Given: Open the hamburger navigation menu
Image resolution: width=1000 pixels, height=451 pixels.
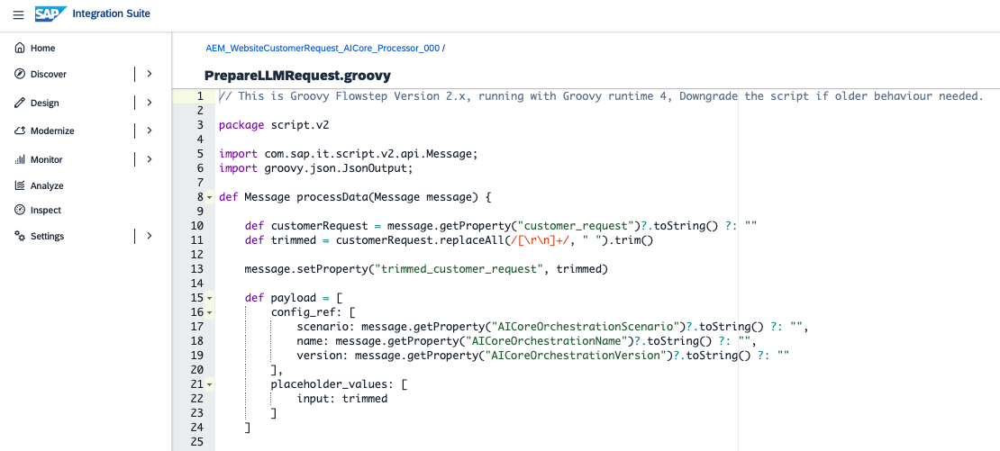Looking at the screenshot, I should tap(19, 14).
